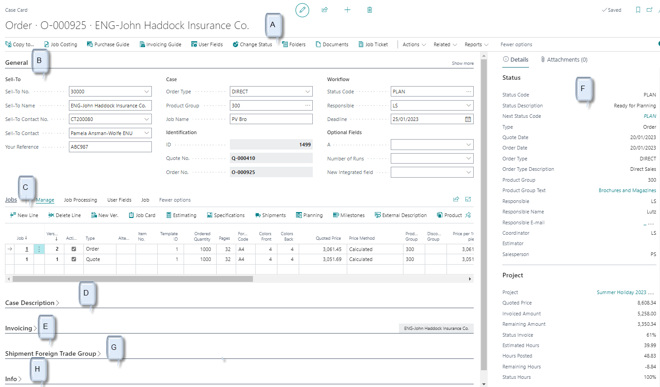Viewport: 660px width, 387px height.
Task: Select User Fields tab in Jobs
Action: click(119, 200)
